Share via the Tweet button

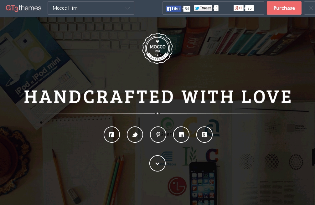[x=203, y=8]
